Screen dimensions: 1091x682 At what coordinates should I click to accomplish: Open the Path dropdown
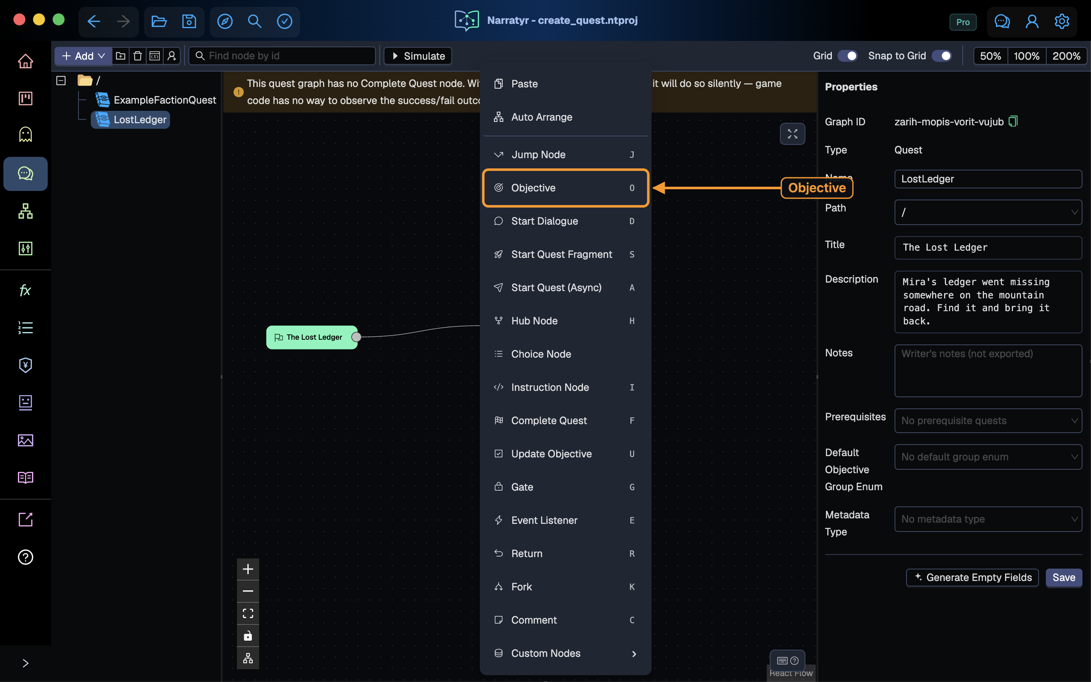[x=988, y=212]
